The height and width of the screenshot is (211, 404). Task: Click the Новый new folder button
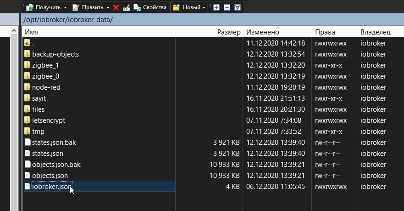(x=187, y=7)
